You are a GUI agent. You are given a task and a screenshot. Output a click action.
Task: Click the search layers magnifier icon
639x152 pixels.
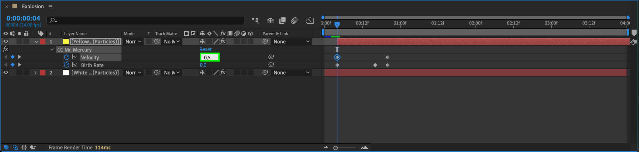point(53,21)
